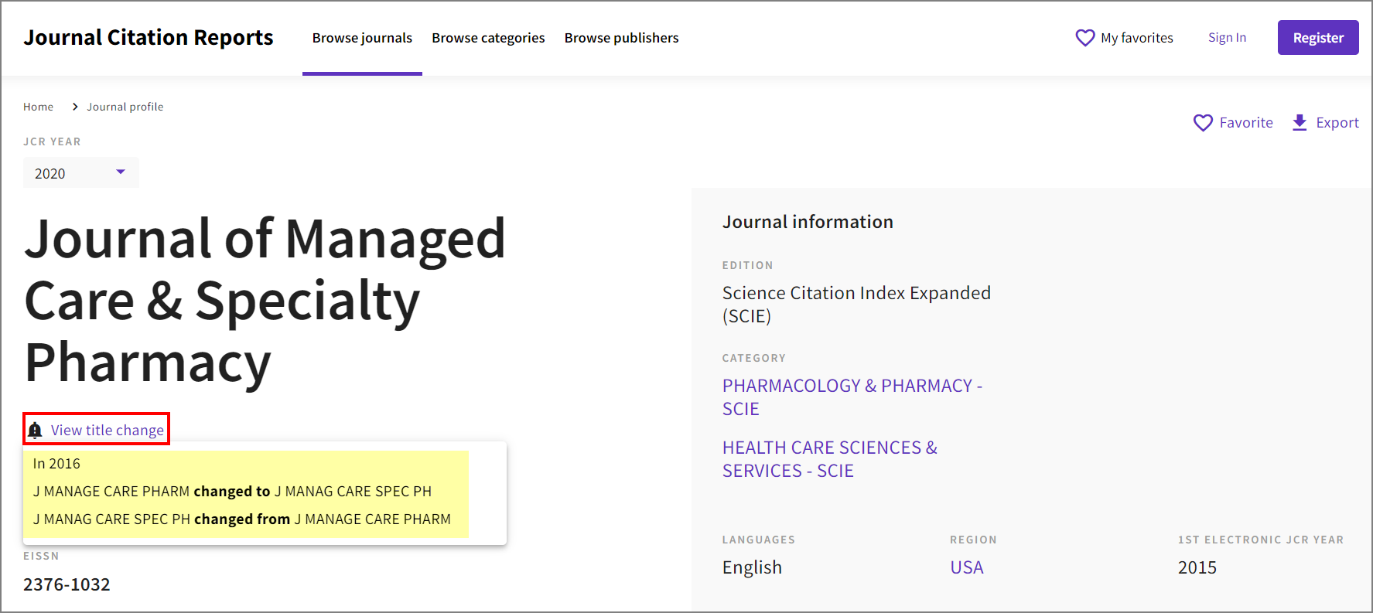
Task: Open My favorites link
Action: coord(1136,38)
